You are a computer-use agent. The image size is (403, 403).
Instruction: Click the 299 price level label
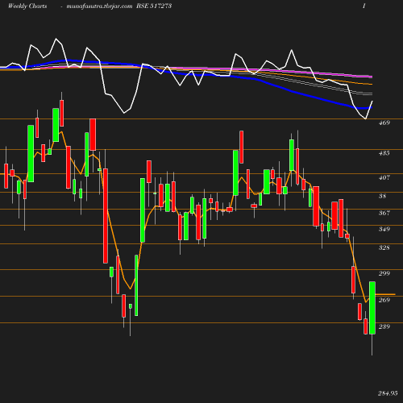click(384, 273)
